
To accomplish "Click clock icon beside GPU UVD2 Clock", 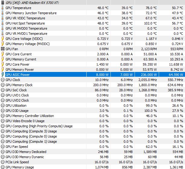I will tap(3, 100).
